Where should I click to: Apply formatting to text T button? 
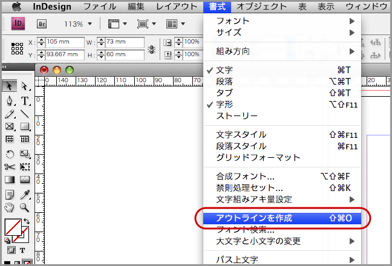(22, 250)
